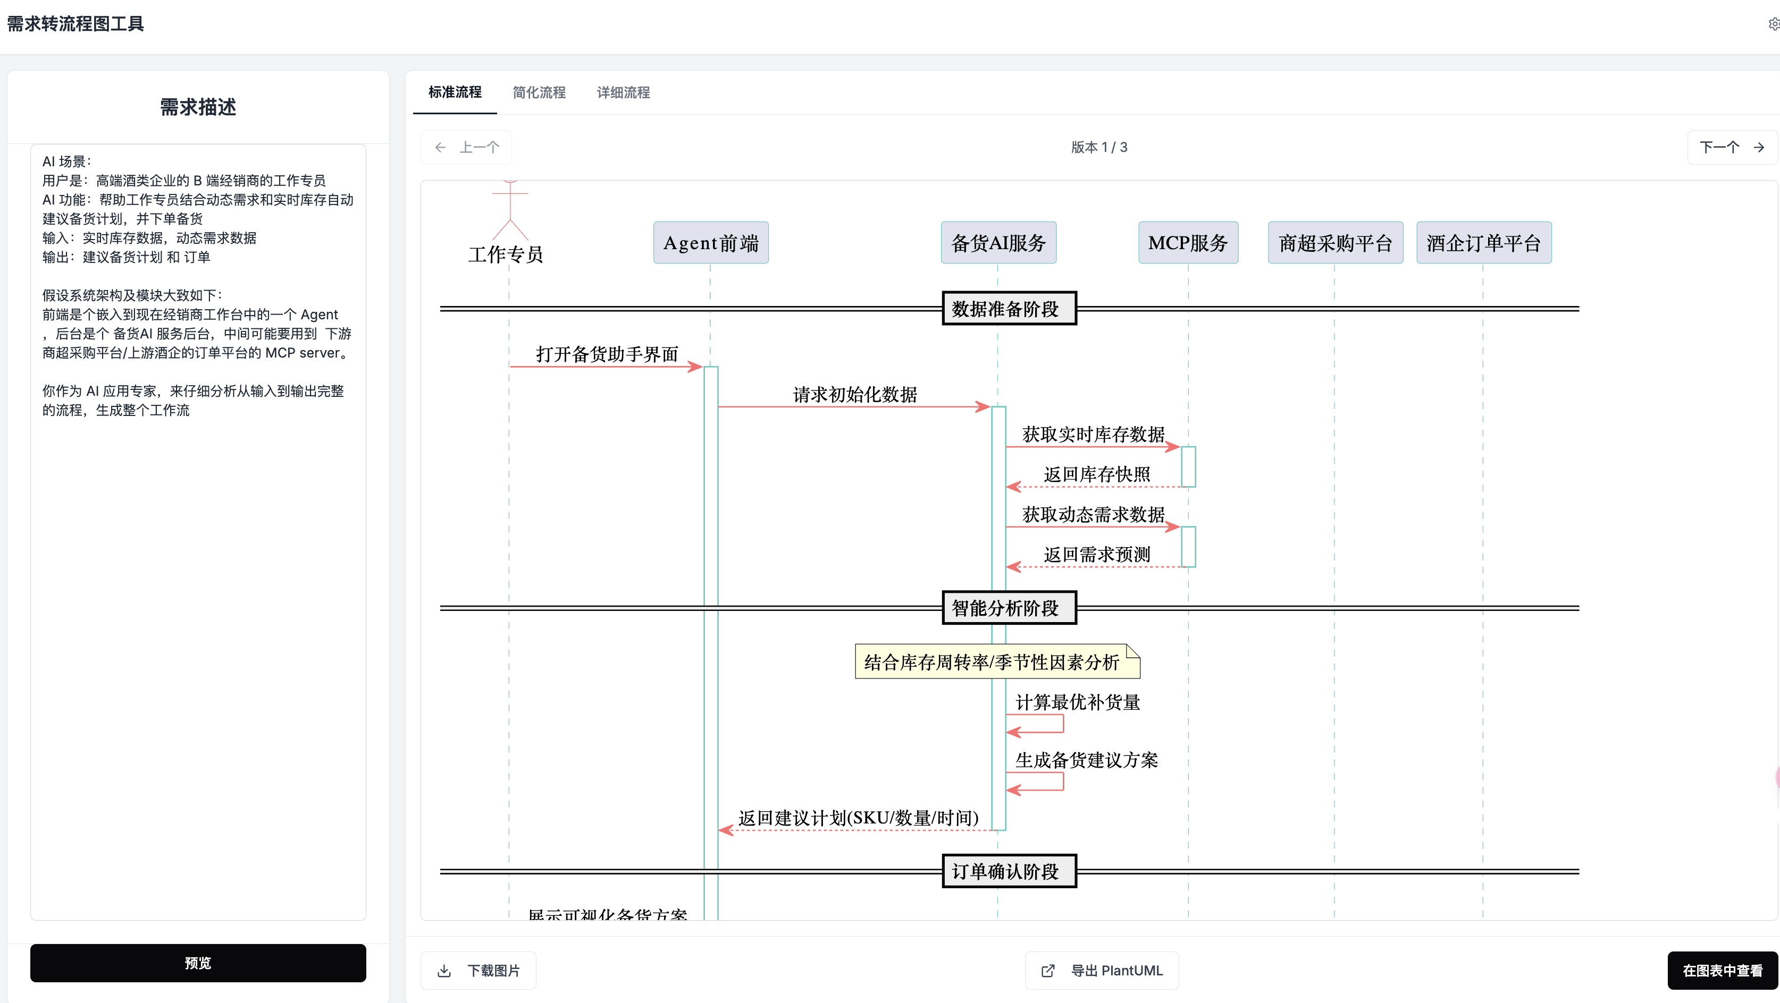The height and width of the screenshot is (1003, 1780).
Task: Click the 在图表中查看 button
Action: (x=1722, y=971)
